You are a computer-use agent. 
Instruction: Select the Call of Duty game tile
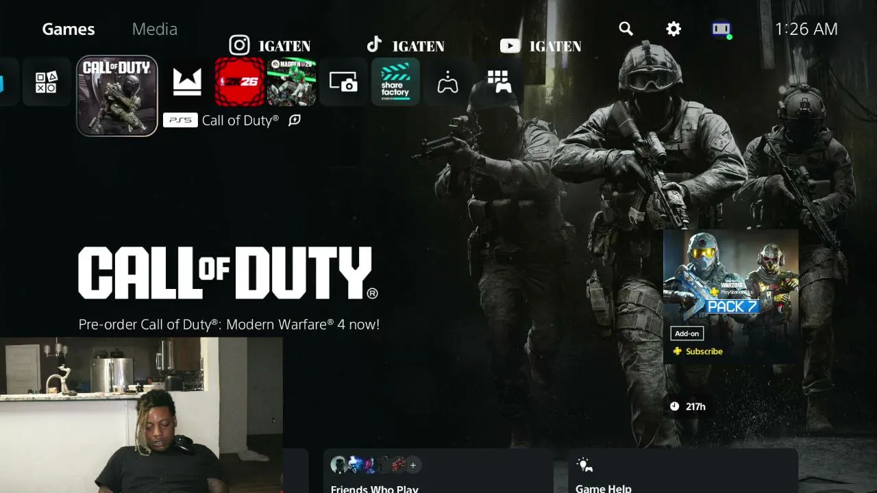(117, 96)
